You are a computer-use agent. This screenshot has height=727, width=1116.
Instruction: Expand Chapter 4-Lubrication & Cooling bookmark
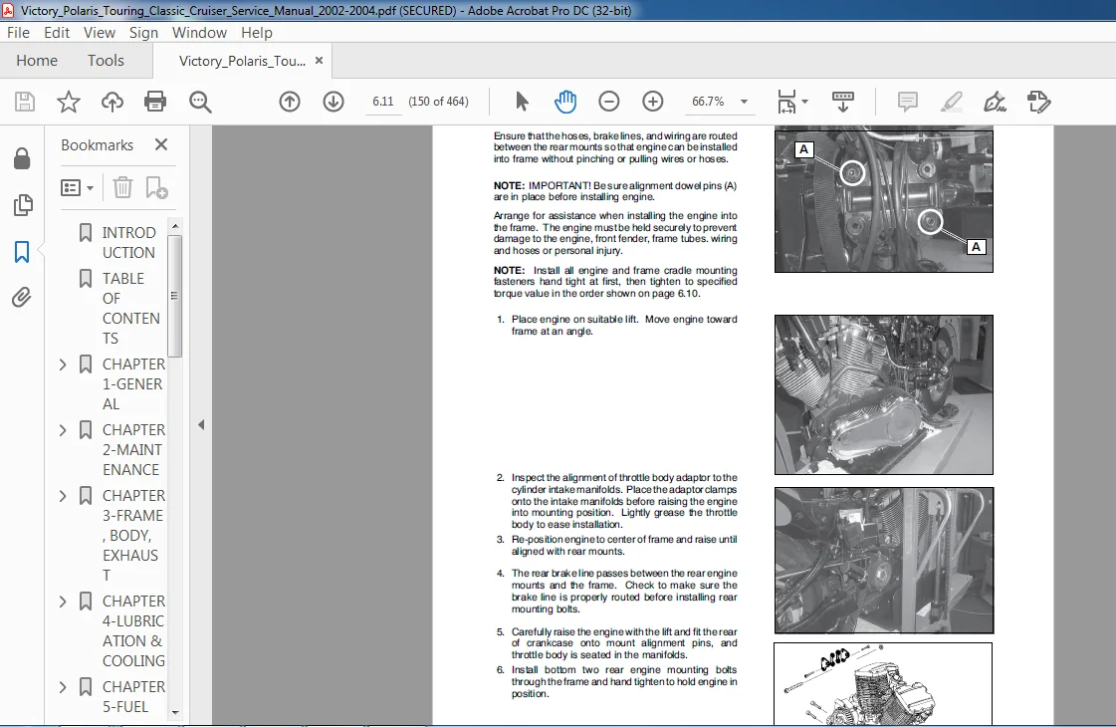[63, 602]
